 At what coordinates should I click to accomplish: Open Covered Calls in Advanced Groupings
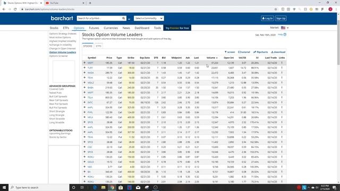pos(56,89)
